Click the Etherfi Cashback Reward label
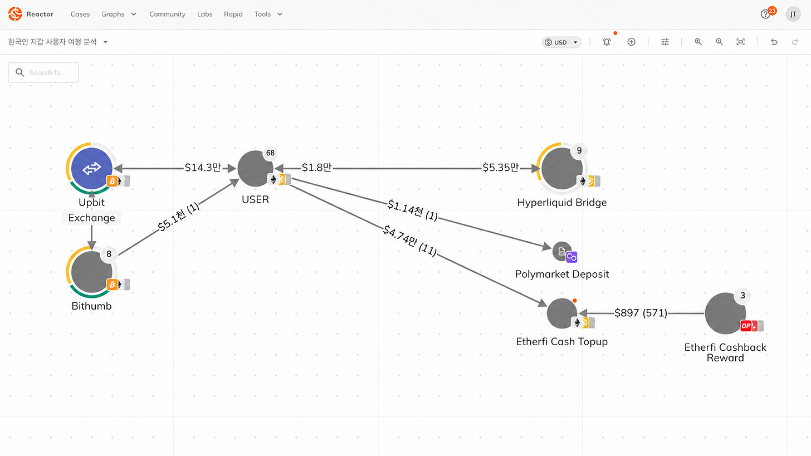The width and height of the screenshot is (811, 456). click(725, 352)
